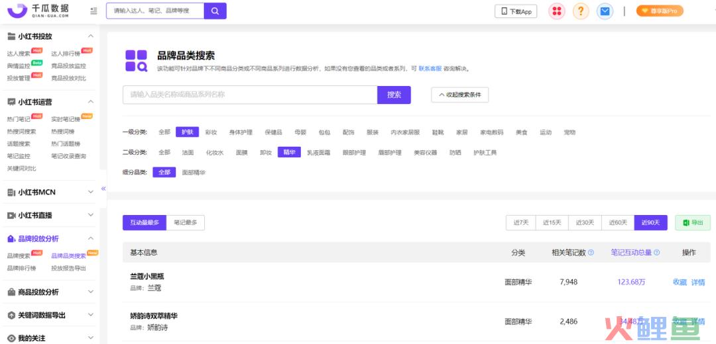Open 笔记监控 in sidebar

tap(19, 156)
